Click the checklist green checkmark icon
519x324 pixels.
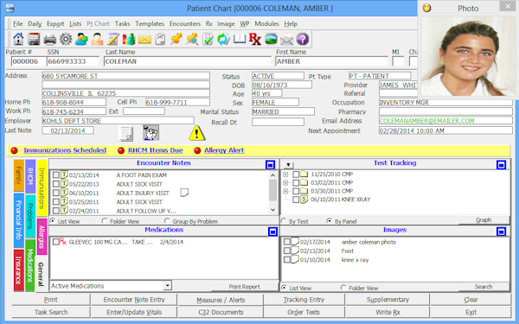tap(208, 39)
